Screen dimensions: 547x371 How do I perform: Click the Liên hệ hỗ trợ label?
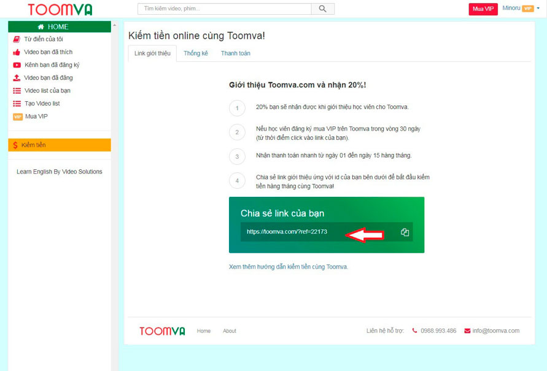click(385, 331)
